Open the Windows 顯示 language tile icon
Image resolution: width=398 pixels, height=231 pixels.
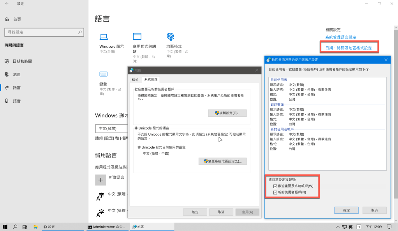[104, 37]
